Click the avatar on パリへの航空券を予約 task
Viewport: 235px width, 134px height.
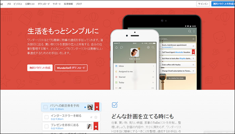click(90, 107)
